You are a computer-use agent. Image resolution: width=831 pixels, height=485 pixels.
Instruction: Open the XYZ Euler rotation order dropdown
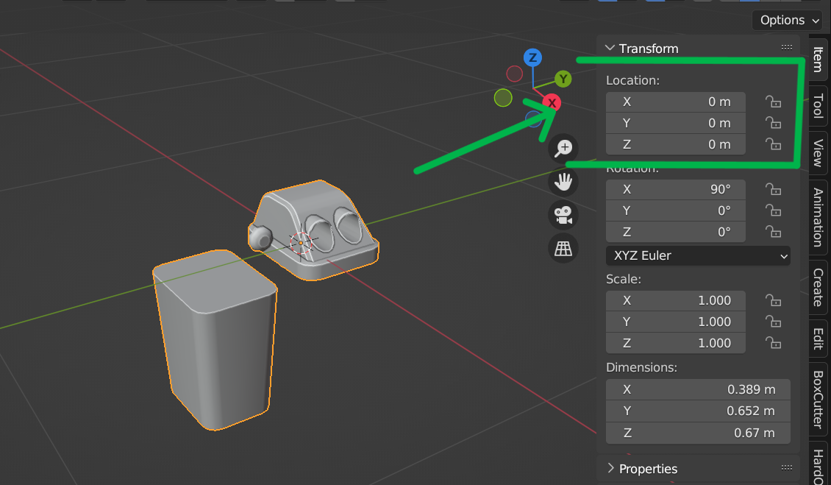pyautogui.click(x=697, y=255)
